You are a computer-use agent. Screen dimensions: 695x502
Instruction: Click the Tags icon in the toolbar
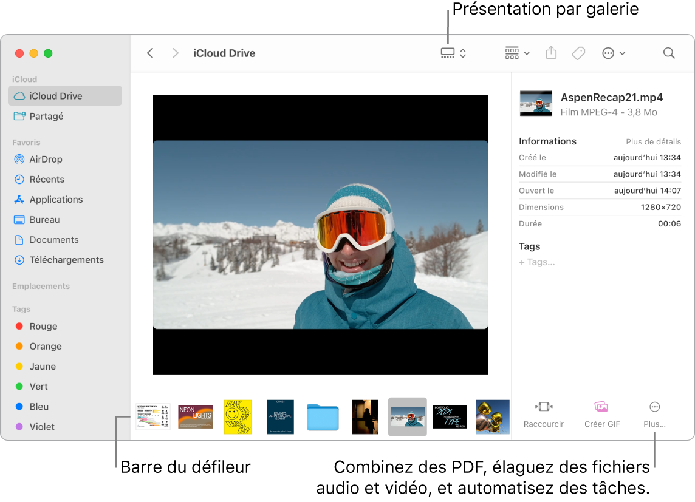(578, 53)
